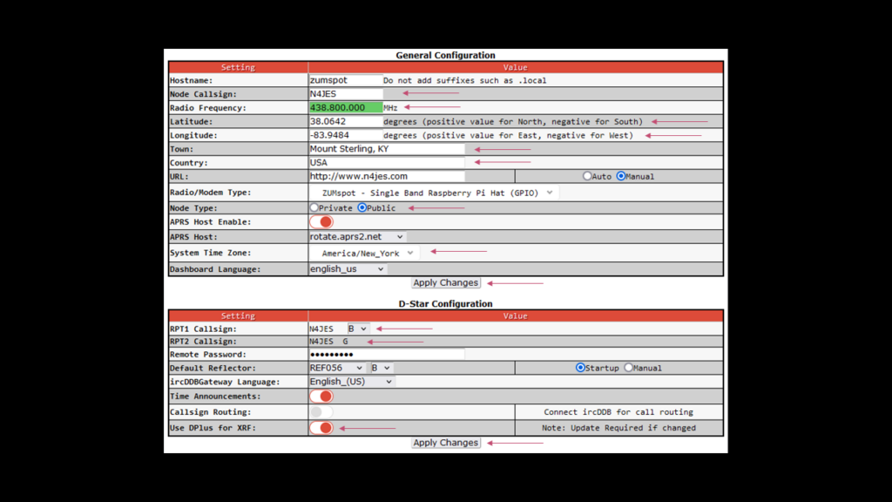
Task: Click the 'General Configuration' heading
Action: point(445,55)
